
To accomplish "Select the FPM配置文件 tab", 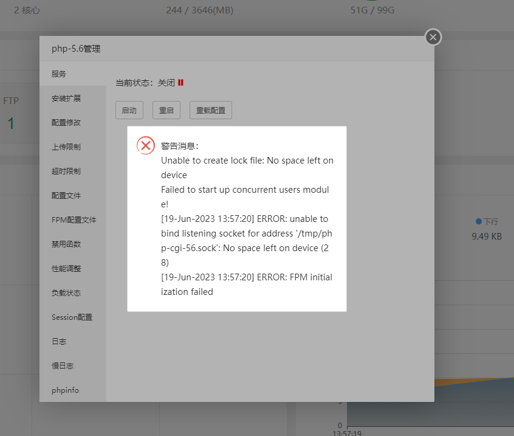I will click(x=74, y=220).
